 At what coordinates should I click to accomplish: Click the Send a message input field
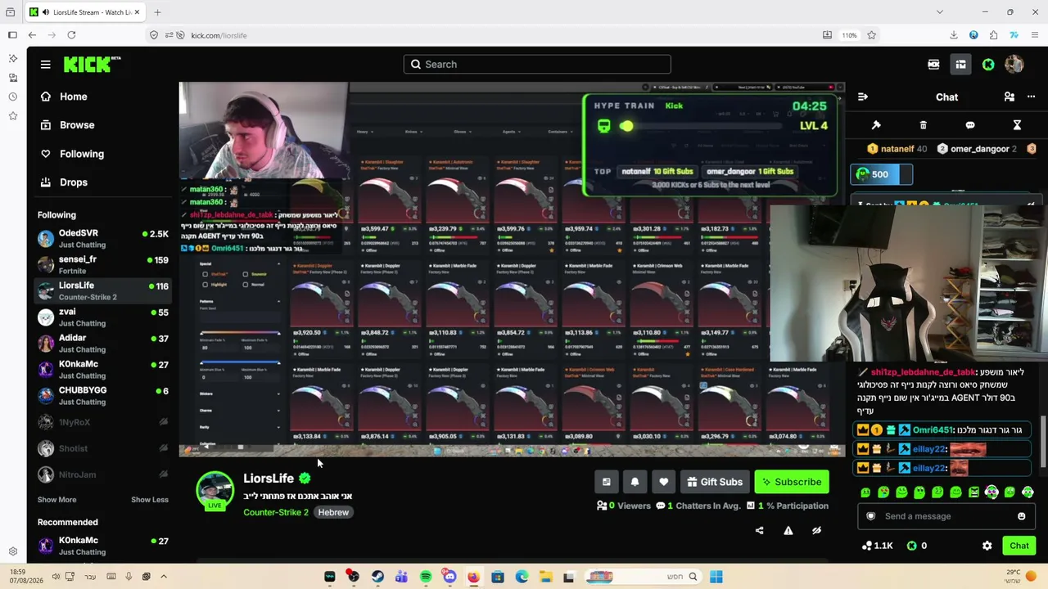point(945,516)
